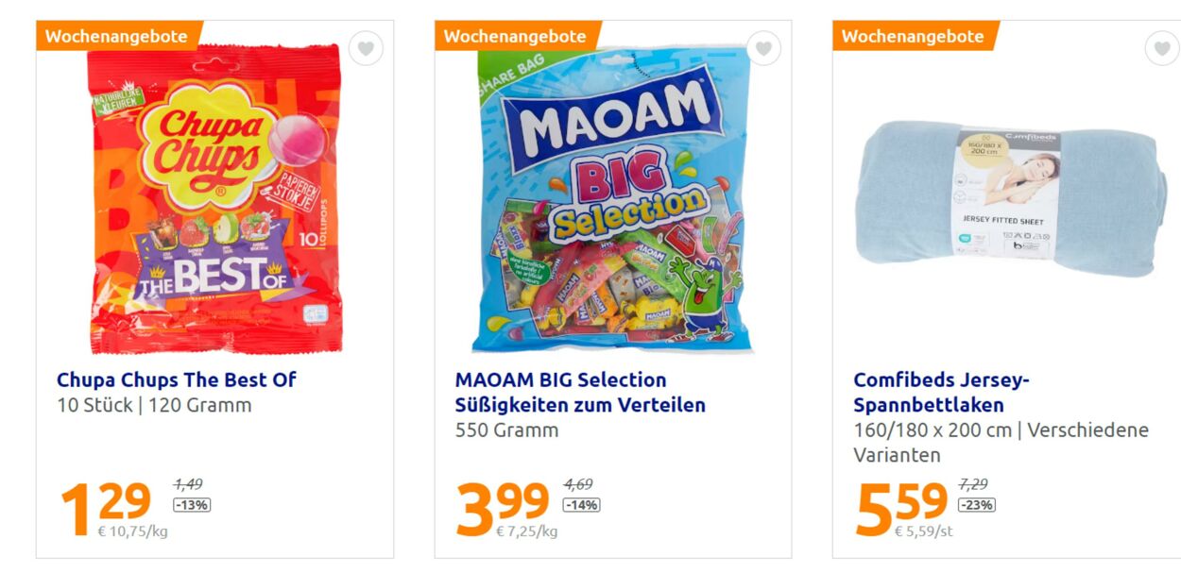Save Comfibeds fitted sheet via heart icon
Image resolution: width=1181 pixels, height=573 pixels.
coord(1162,48)
